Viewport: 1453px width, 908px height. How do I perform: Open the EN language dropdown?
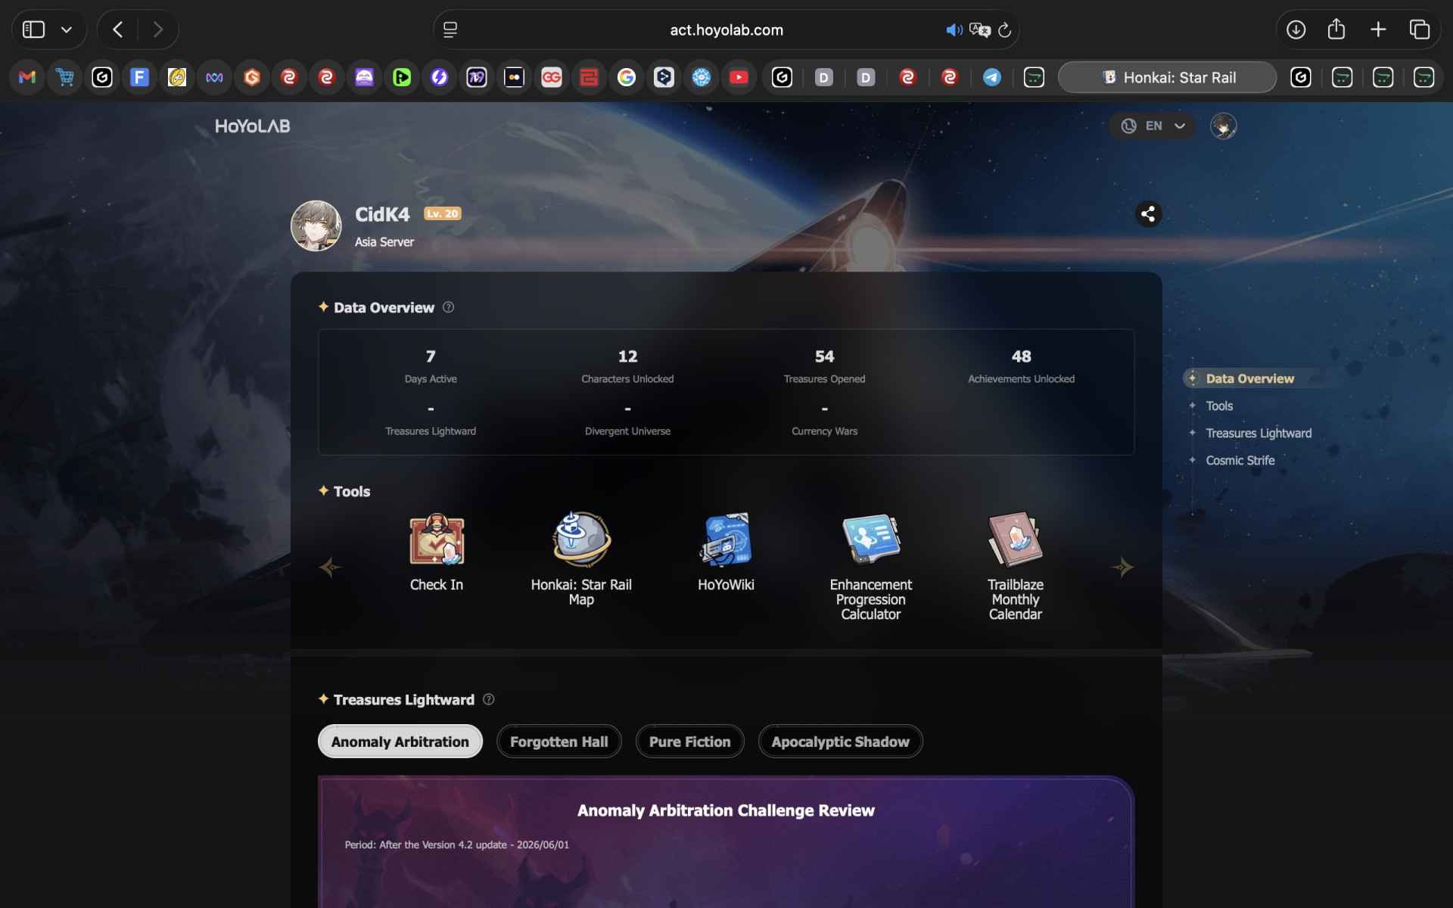[x=1153, y=126]
